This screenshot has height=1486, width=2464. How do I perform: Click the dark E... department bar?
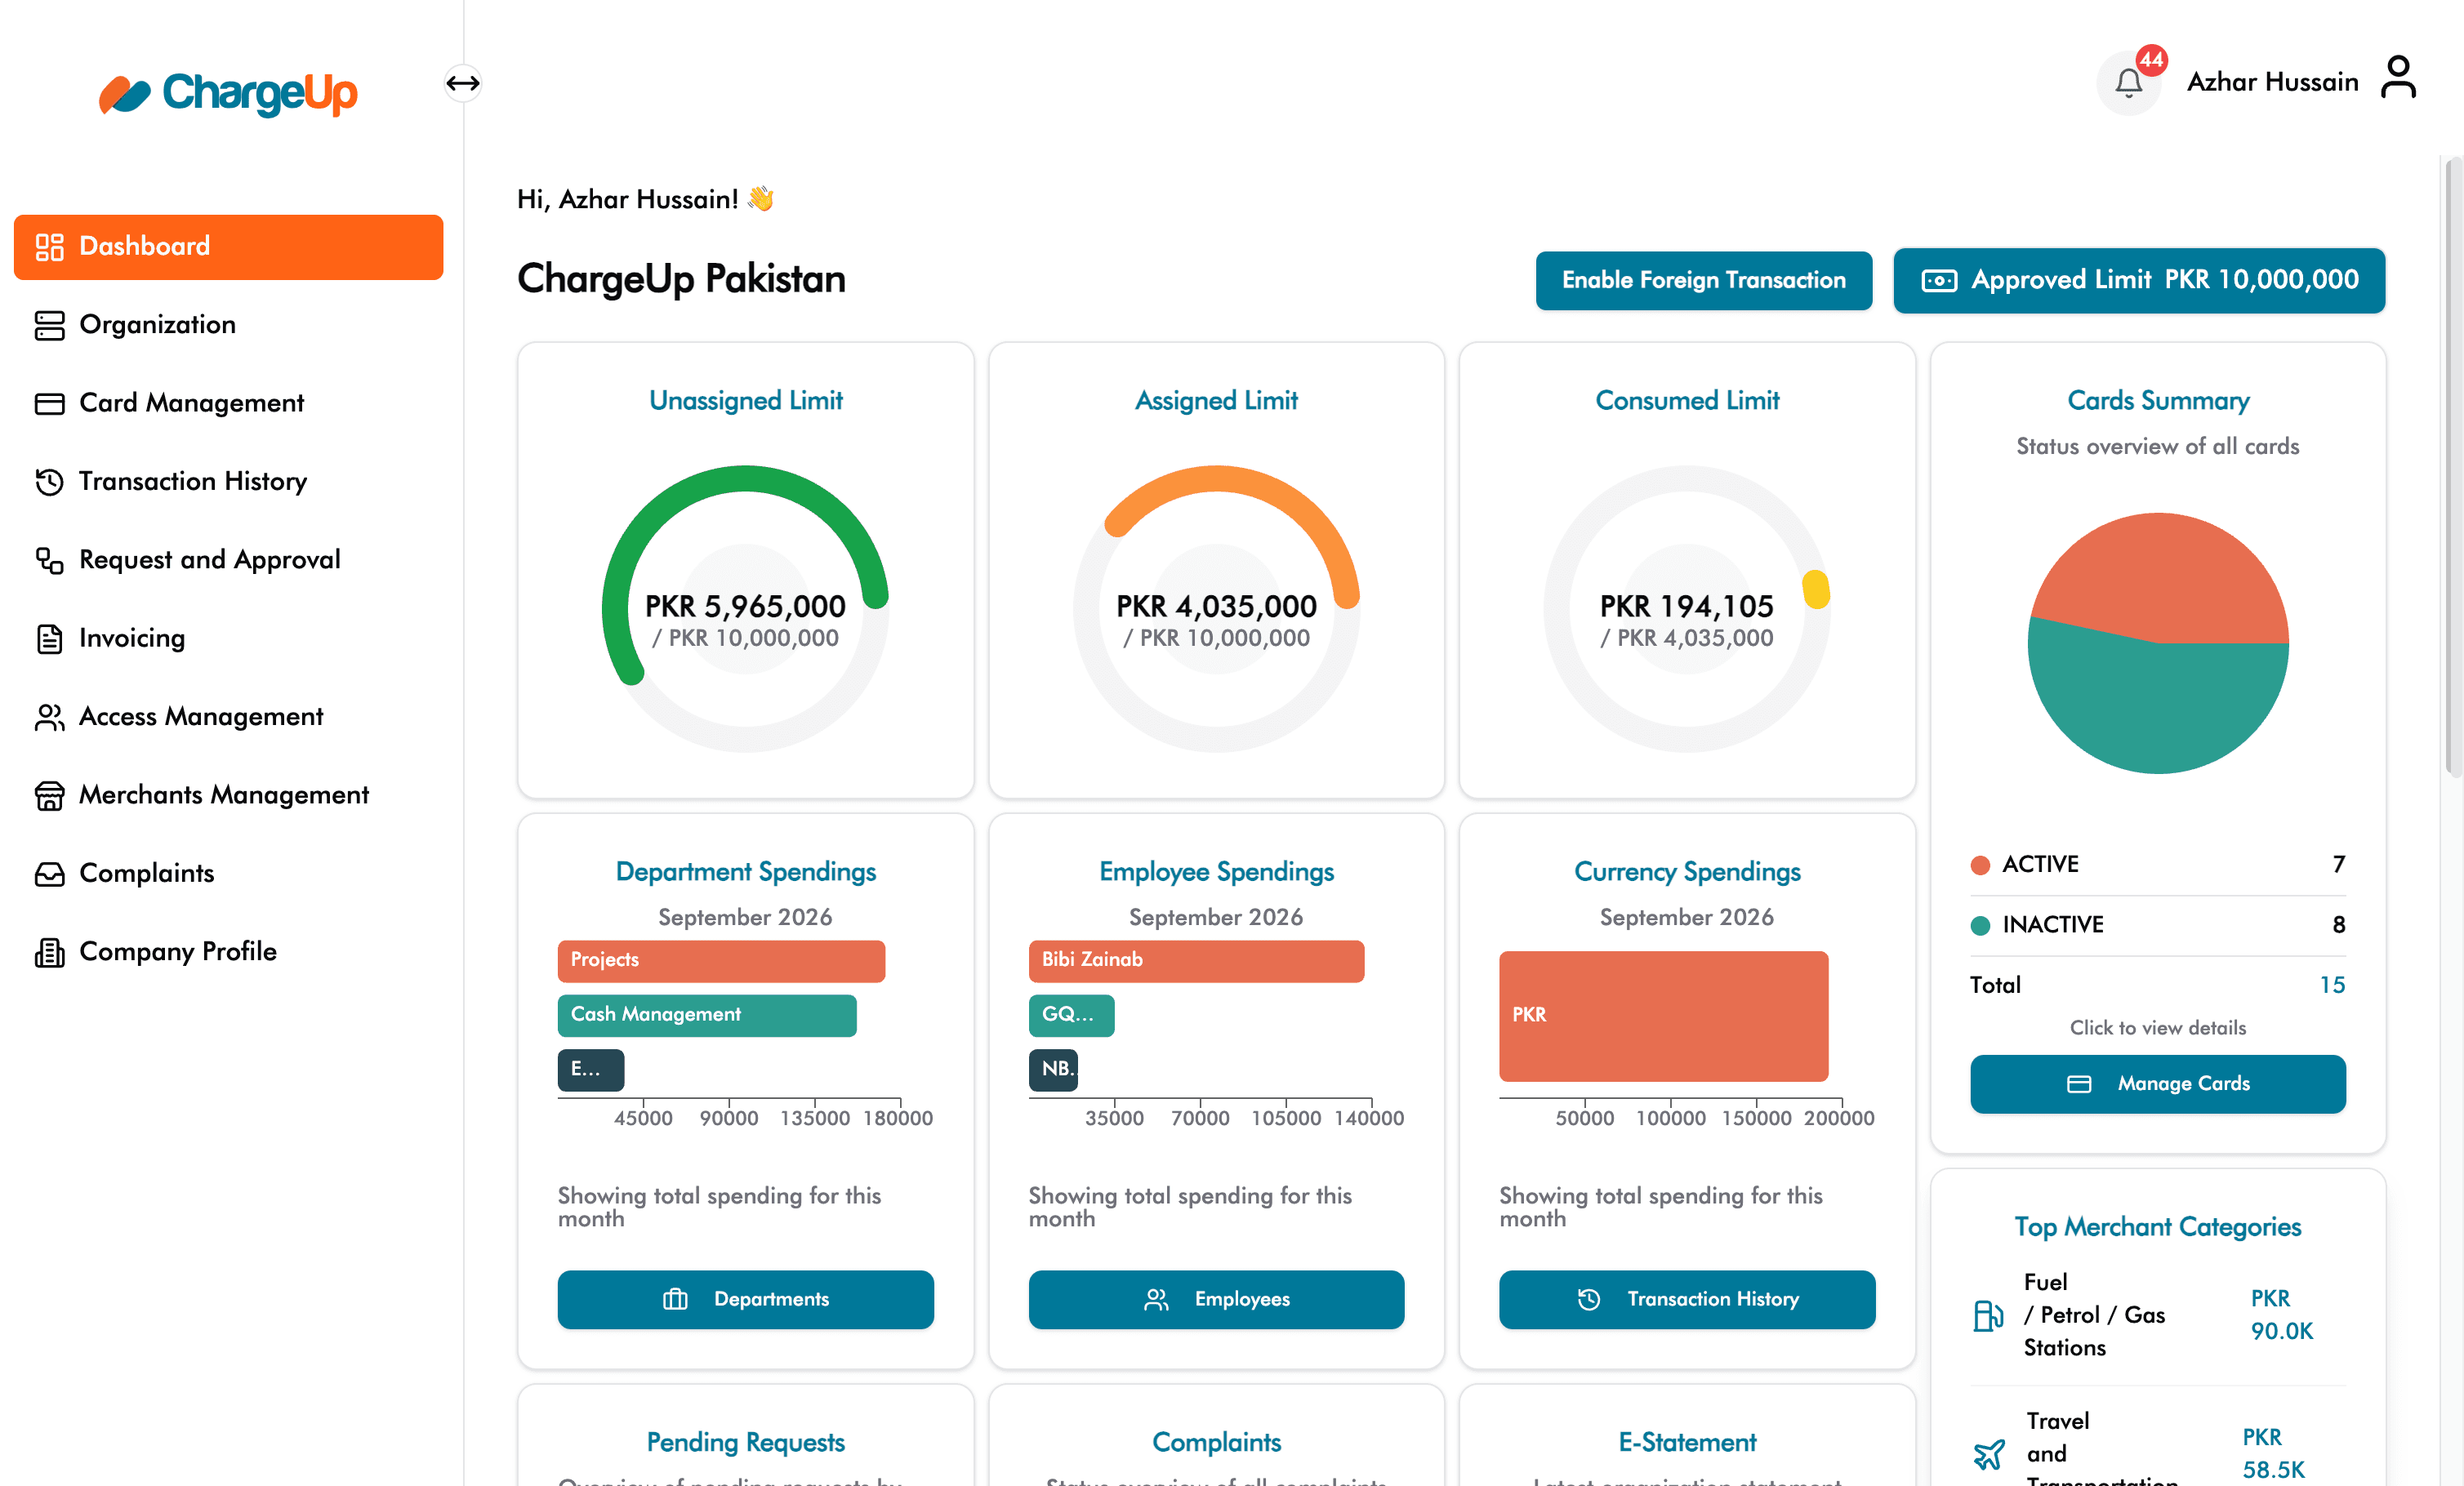tap(591, 1070)
